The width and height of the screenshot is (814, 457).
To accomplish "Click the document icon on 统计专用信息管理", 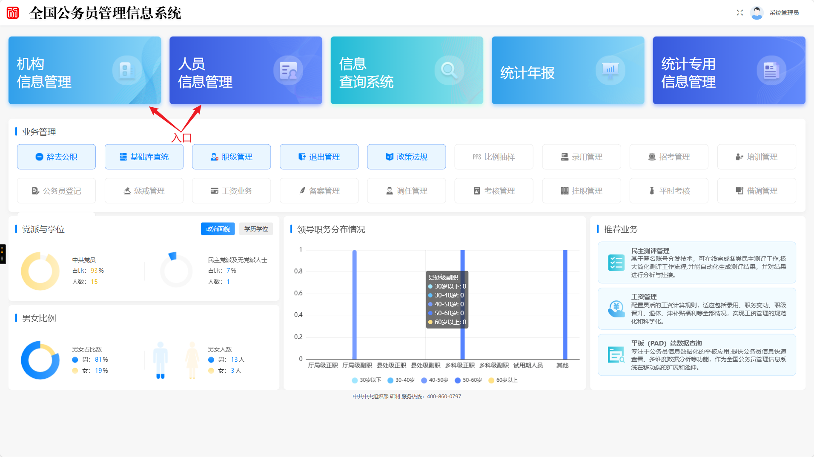I will [x=771, y=70].
